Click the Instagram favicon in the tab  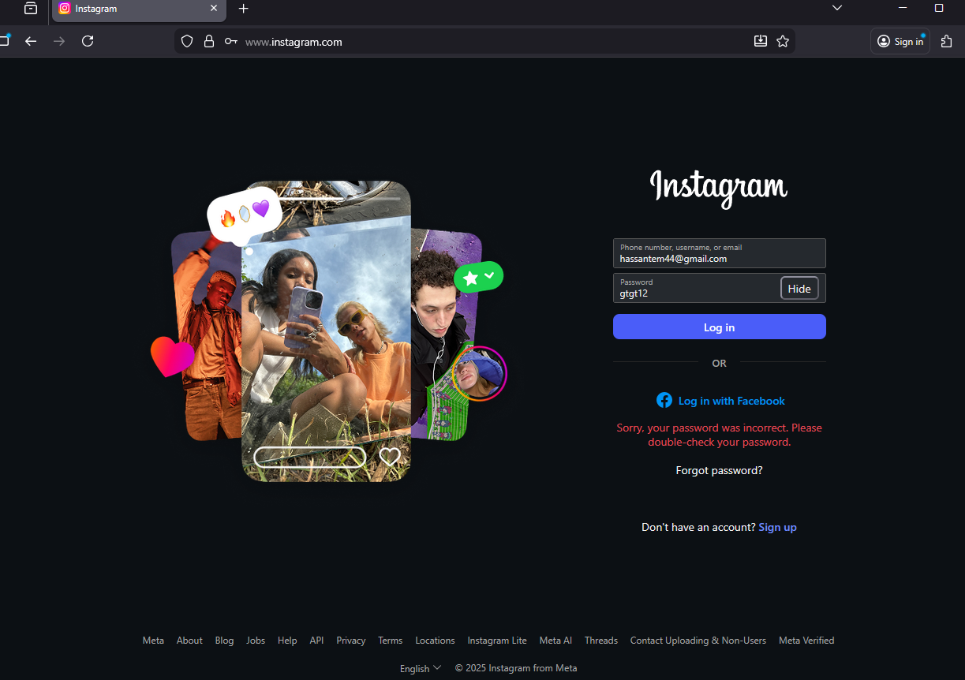pyautogui.click(x=65, y=9)
